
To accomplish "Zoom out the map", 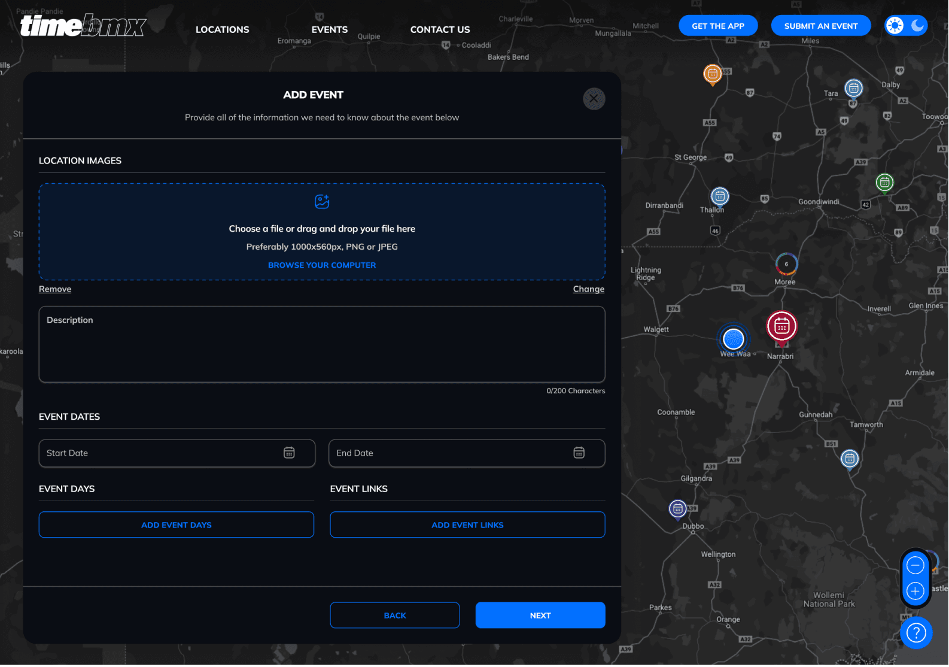I will [915, 565].
